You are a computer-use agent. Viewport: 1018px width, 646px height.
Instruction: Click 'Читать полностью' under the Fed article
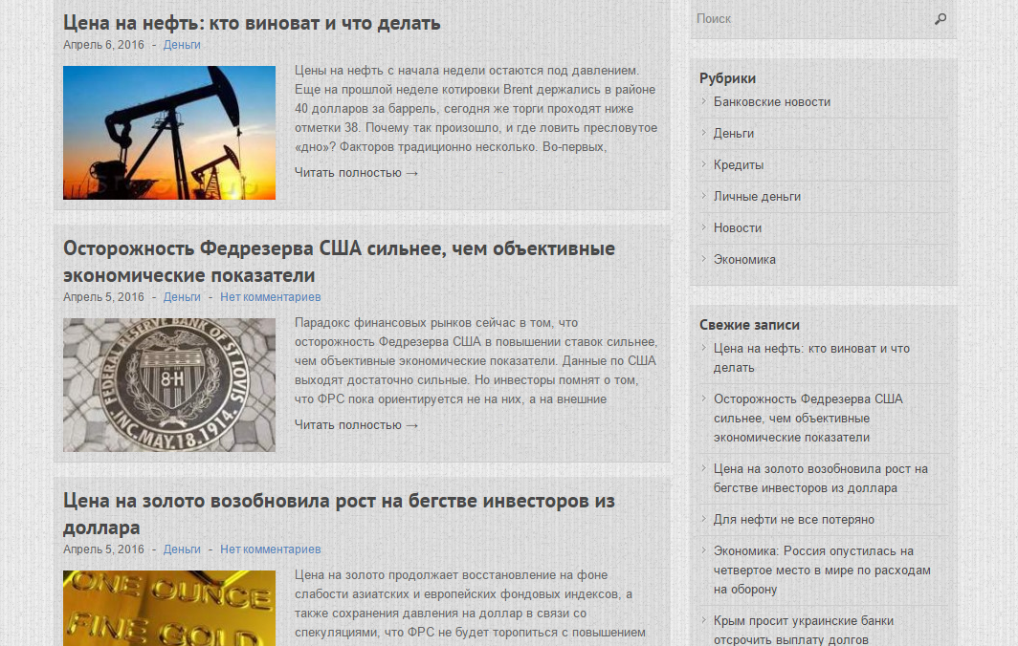tap(357, 425)
